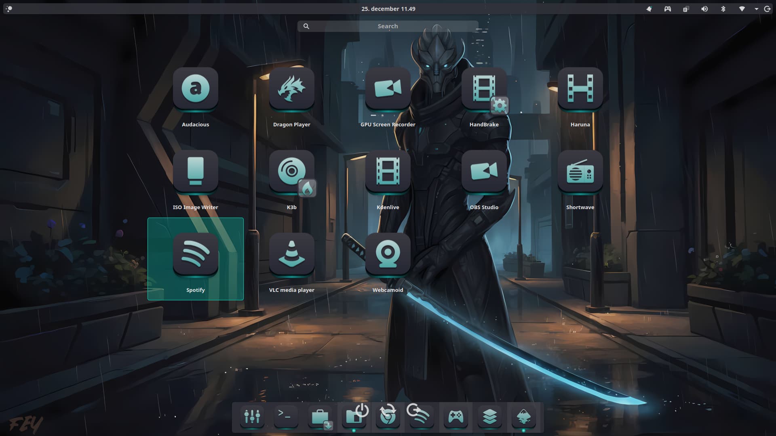Launch Webcamoid webcam app
Image resolution: width=776 pixels, height=436 pixels.
coord(388,254)
